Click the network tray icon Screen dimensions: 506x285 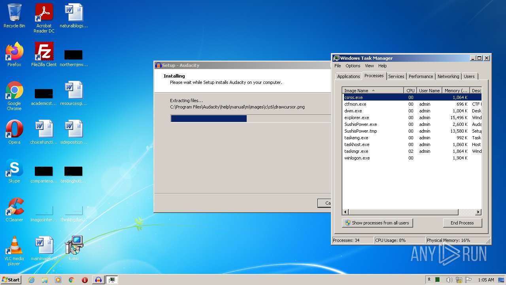tap(459, 280)
